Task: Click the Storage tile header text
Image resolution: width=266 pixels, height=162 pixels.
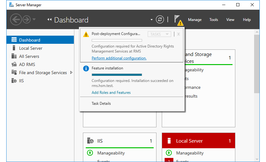Action: [198, 58]
